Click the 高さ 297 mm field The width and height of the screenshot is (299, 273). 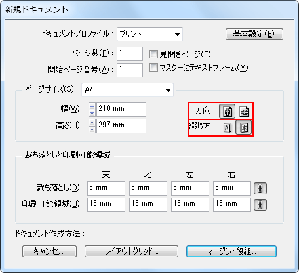pyautogui.click(x=121, y=126)
